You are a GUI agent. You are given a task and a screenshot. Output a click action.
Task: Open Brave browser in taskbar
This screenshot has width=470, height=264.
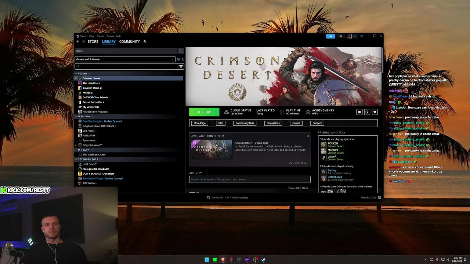(223, 260)
